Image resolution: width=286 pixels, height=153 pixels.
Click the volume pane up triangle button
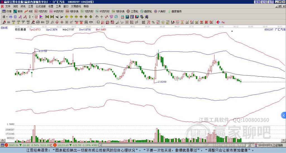3,140
